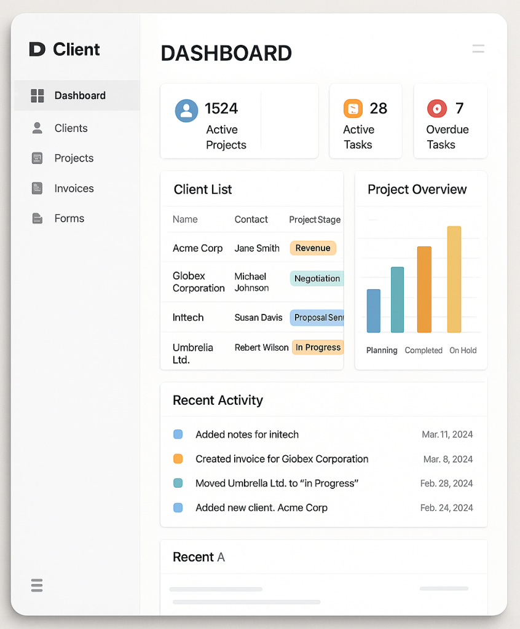Click the Jane Smith contact entry
520x629 pixels.
[x=257, y=248]
